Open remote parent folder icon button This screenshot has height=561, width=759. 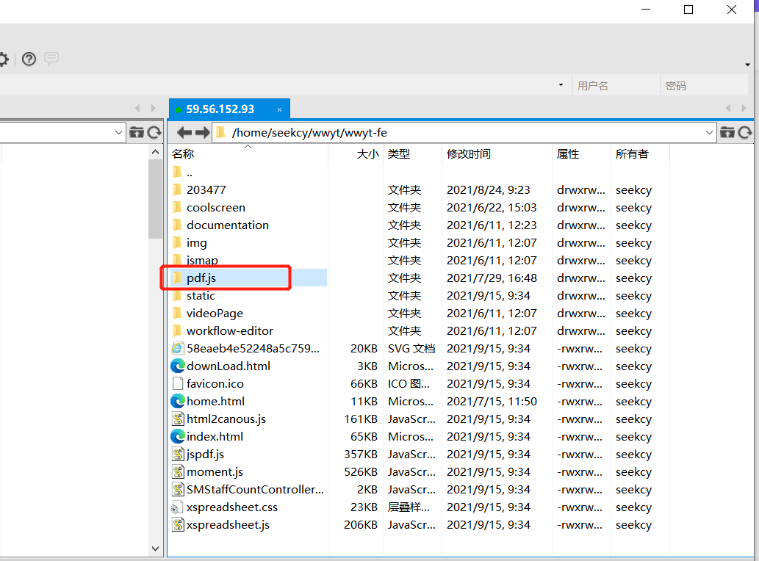(727, 132)
